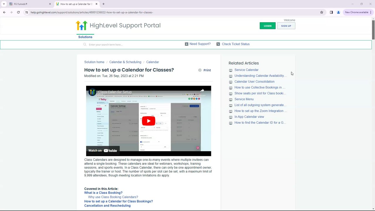This screenshot has width=375, height=211.
Task: Close the FG Funnels tab
Action: coord(50,4)
